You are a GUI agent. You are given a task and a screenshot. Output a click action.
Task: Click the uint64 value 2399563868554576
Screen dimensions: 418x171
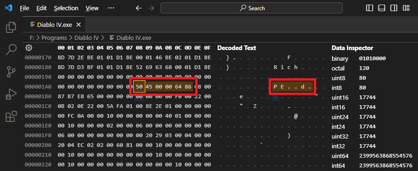coord(385,156)
